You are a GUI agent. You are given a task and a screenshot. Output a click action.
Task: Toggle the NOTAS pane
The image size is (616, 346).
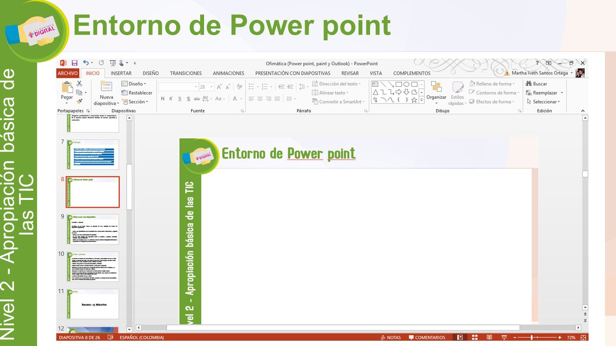pyautogui.click(x=390, y=337)
